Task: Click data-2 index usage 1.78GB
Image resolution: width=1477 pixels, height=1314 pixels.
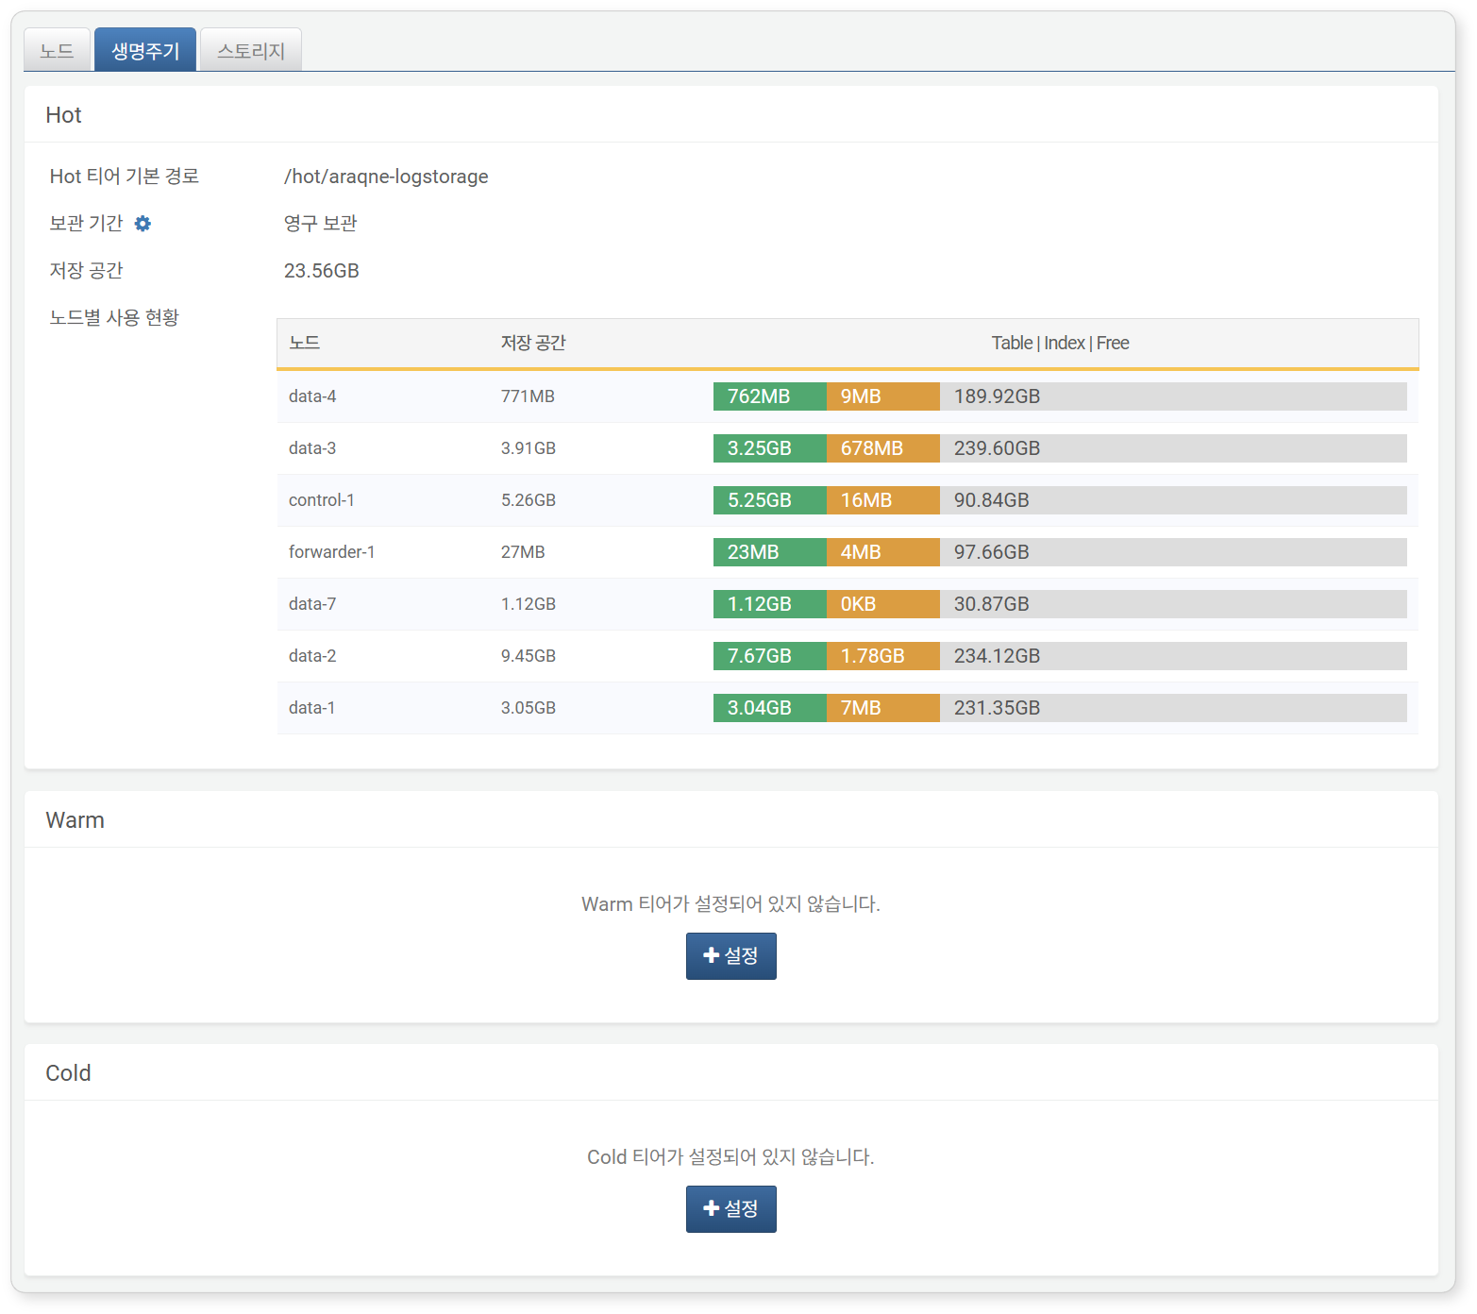Action: point(883,656)
